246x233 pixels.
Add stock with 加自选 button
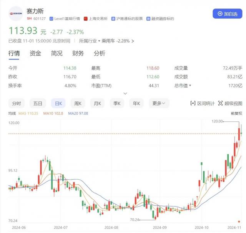227,13
